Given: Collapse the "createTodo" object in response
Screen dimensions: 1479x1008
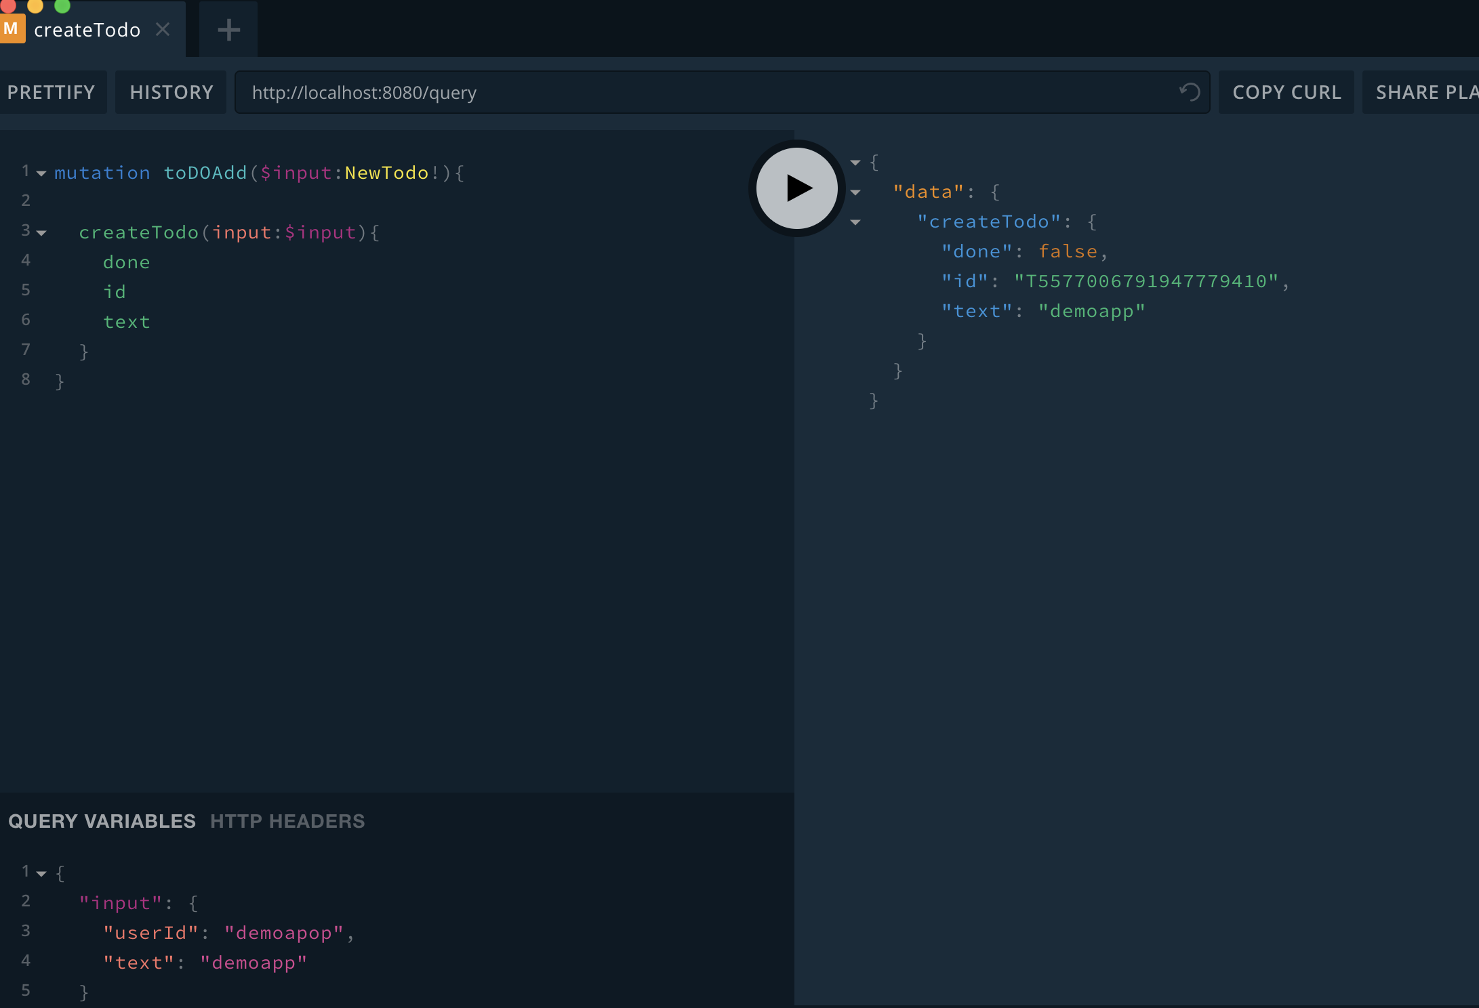Looking at the screenshot, I should coord(855,222).
